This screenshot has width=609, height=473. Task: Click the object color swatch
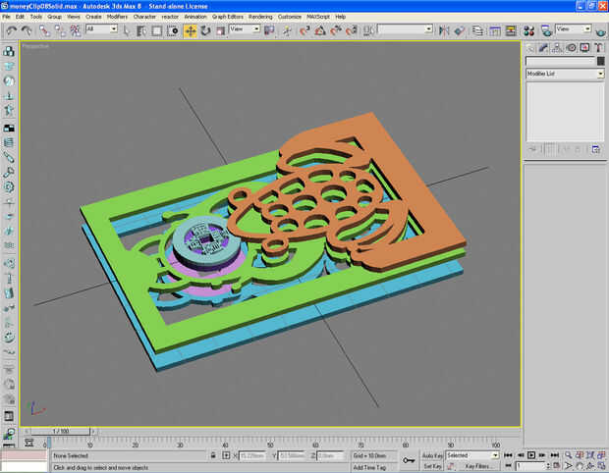[x=599, y=61]
